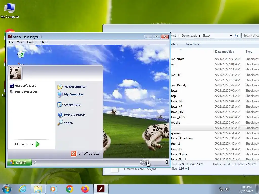
Task: Open My Computer in the XP start menu
Action: (71, 94)
